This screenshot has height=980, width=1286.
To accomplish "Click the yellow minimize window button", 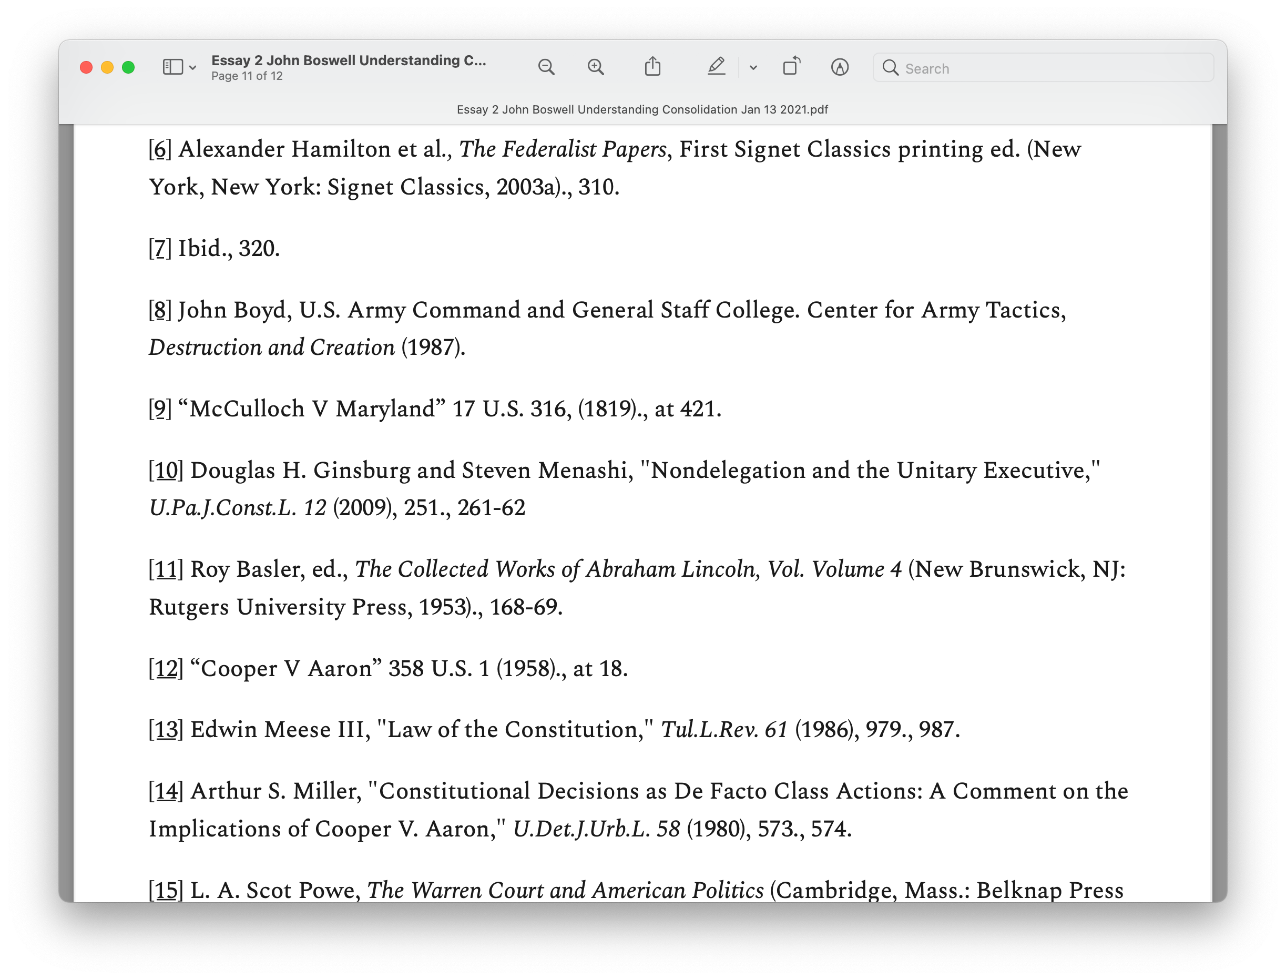I will coord(107,68).
